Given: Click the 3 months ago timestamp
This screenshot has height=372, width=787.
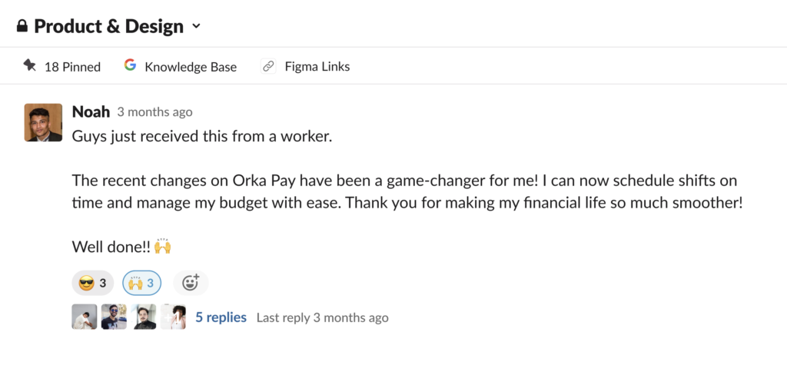Looking at the screenshot, I should [154, 112].
